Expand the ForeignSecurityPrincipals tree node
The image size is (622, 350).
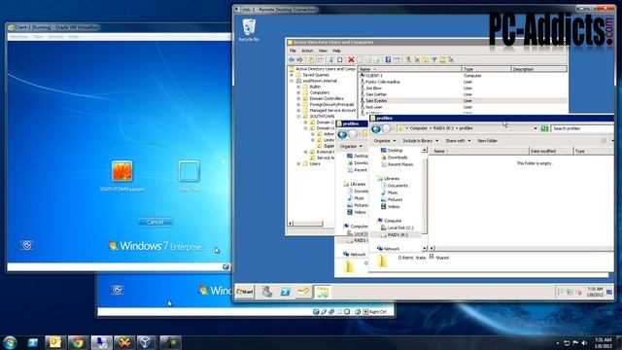point(298,104)
